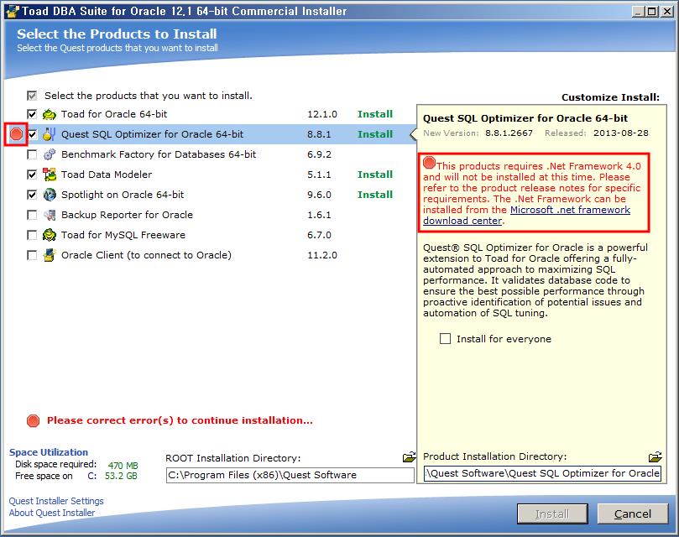The height and width of the screenshot is (537, 679).
Task: Open About Quest Installer
Action: coord(51,513)
